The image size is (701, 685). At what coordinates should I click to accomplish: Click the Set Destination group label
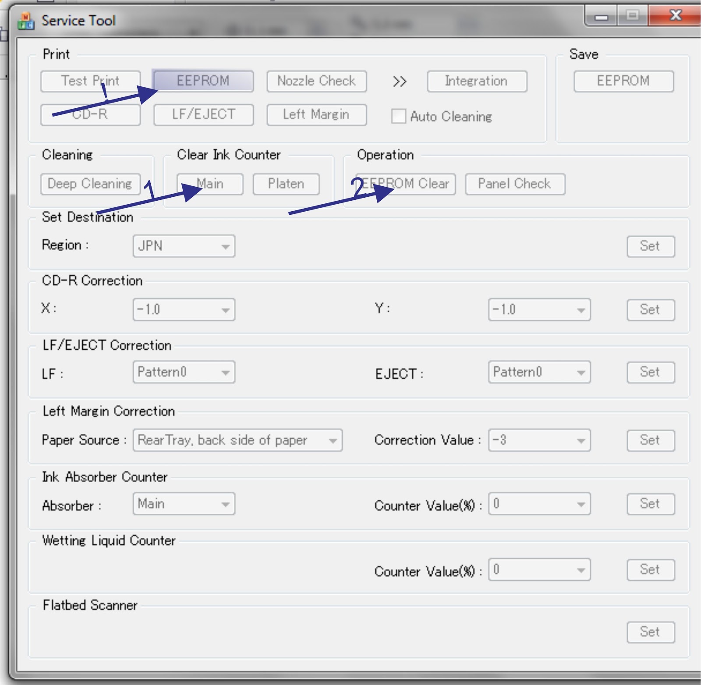[88, 217]
